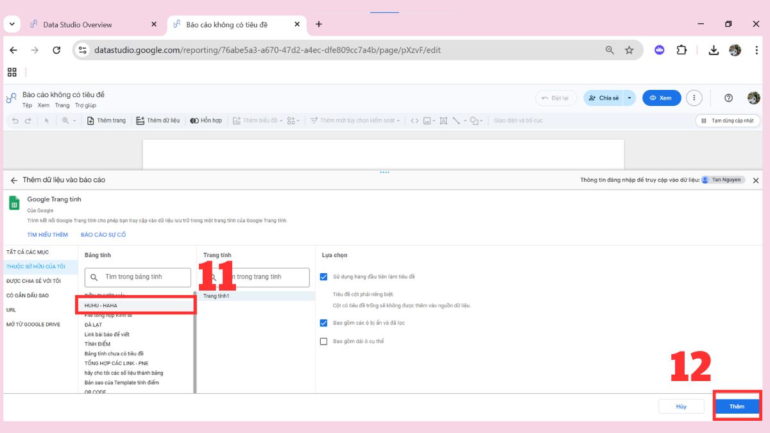Switch to Data Studio Overview browser tab

click(x=77, y=24)
